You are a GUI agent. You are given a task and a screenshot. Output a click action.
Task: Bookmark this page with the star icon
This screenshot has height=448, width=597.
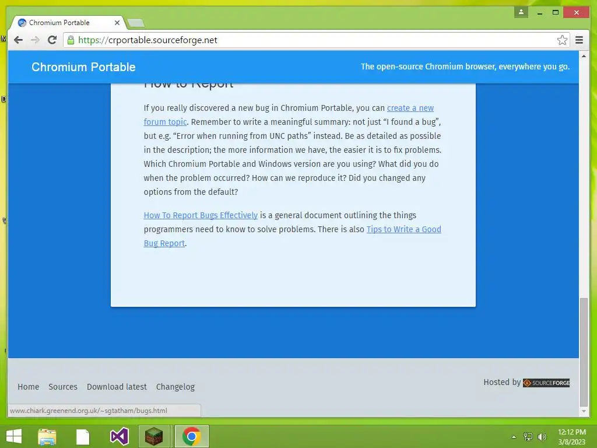[562, 40]
